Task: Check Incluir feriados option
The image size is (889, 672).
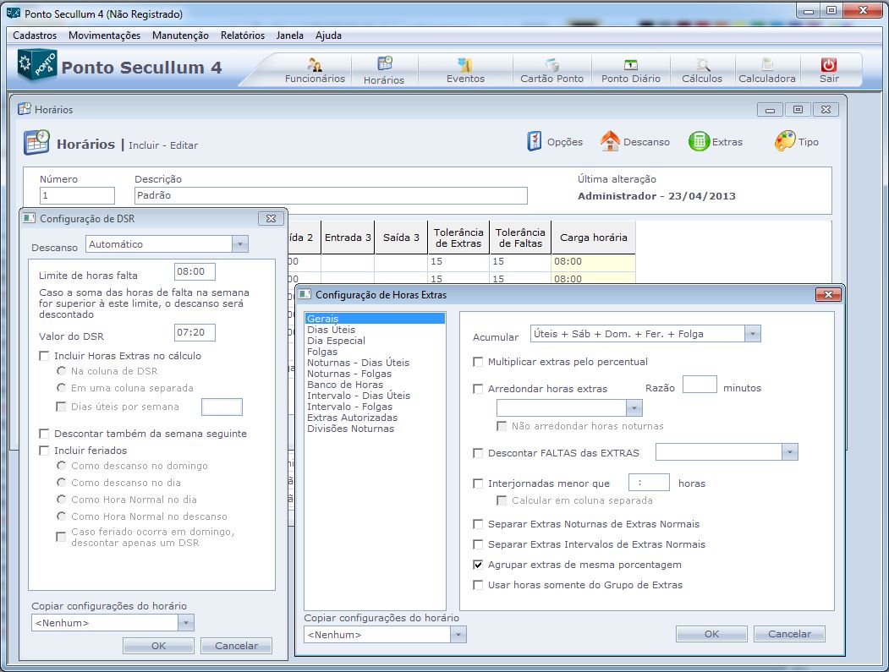Action: click(44, 451)
